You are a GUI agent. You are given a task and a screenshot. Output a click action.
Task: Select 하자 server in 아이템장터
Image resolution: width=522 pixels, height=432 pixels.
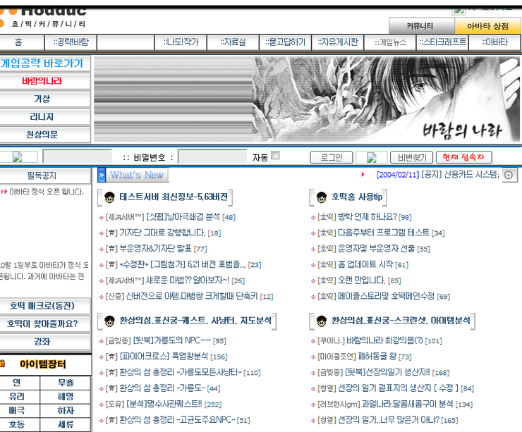tap(66, 411)
